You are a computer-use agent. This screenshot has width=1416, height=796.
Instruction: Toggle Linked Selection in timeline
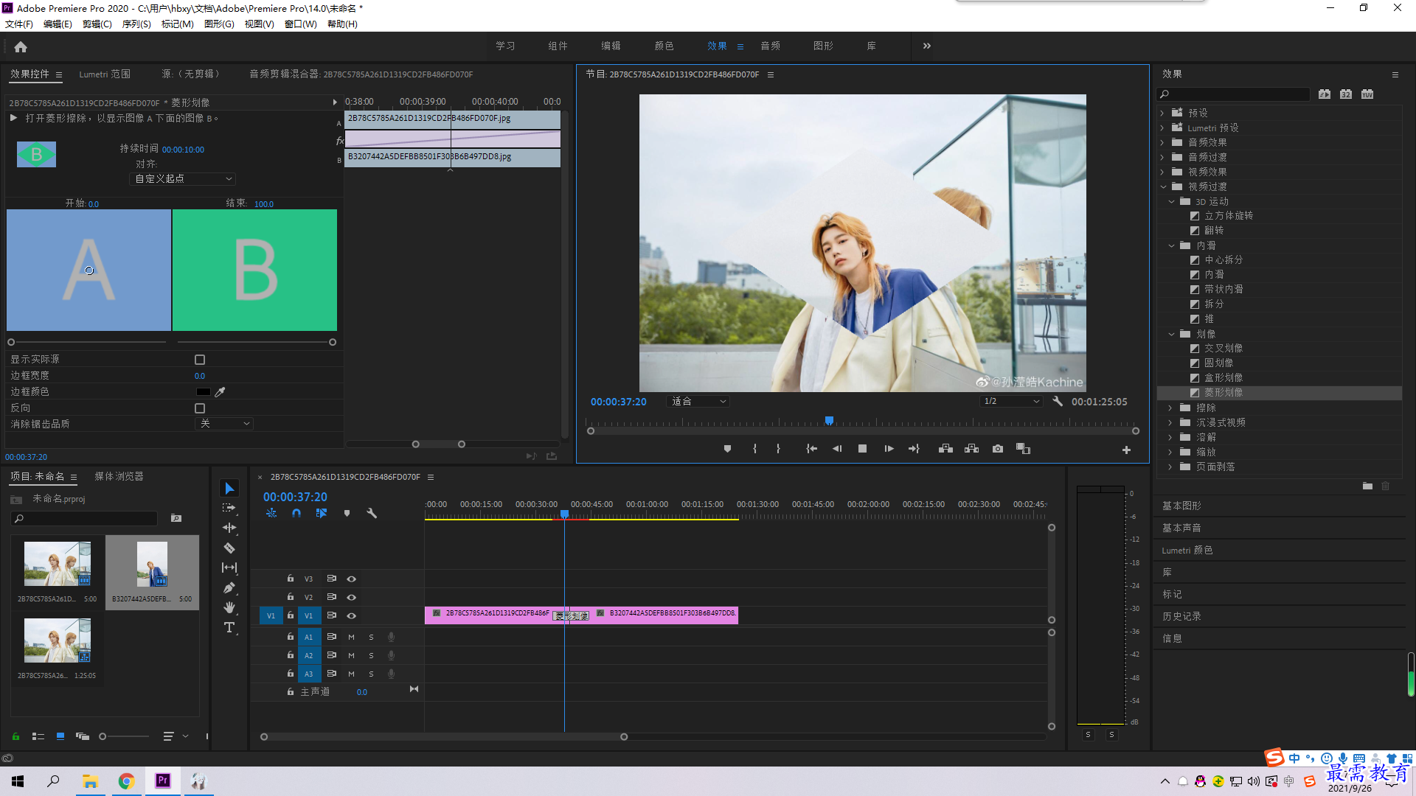pos(322,513)
